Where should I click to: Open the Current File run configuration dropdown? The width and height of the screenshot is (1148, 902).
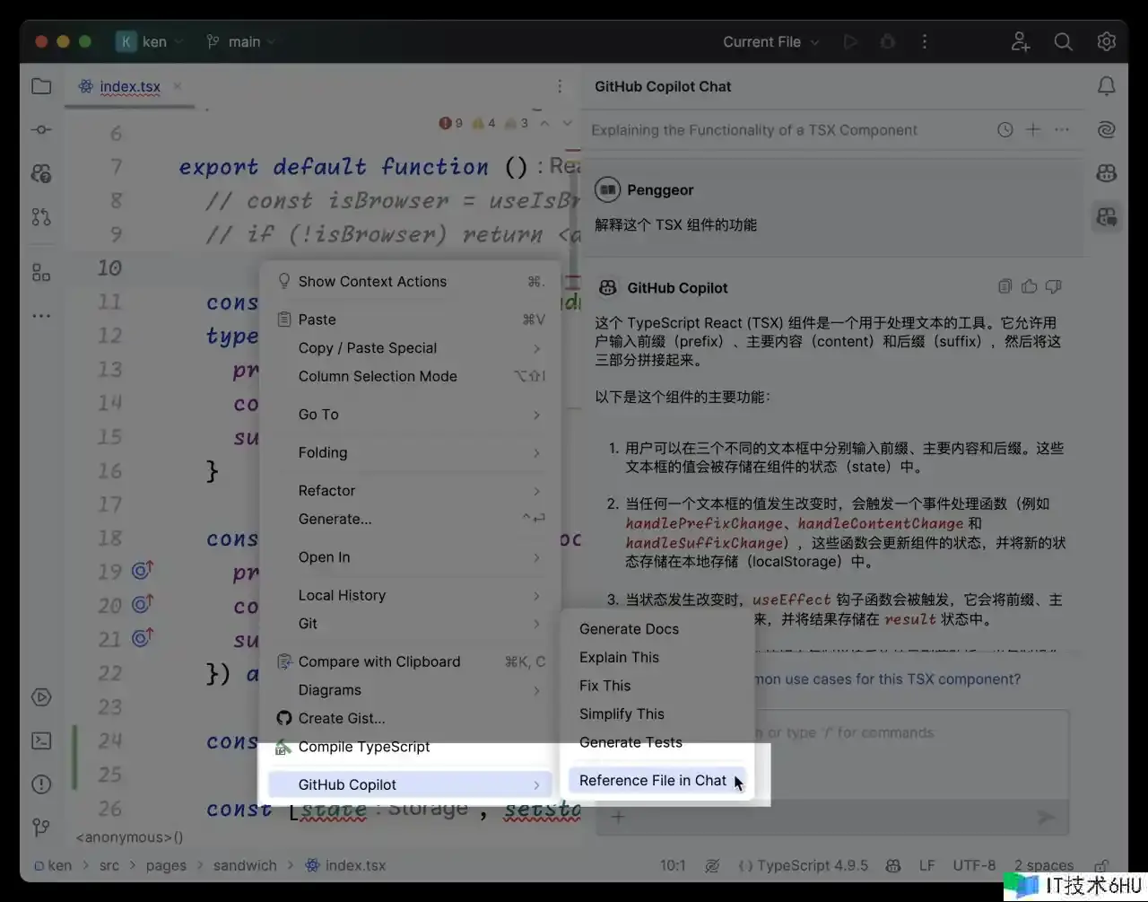771,42
